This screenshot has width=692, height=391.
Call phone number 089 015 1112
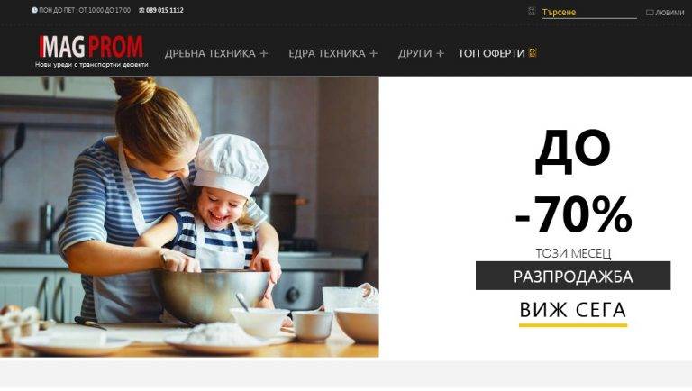pyautogui.click(x=165, y=10)
